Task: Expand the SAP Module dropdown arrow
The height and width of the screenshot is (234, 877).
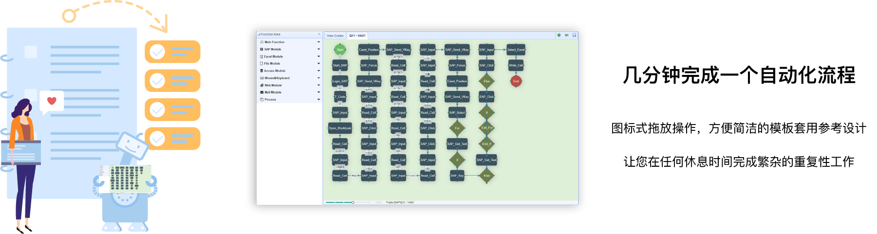Action: click(318, 49)
